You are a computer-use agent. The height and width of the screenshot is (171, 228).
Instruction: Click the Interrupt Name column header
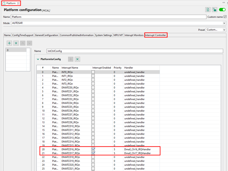click(x=70, y=68)
